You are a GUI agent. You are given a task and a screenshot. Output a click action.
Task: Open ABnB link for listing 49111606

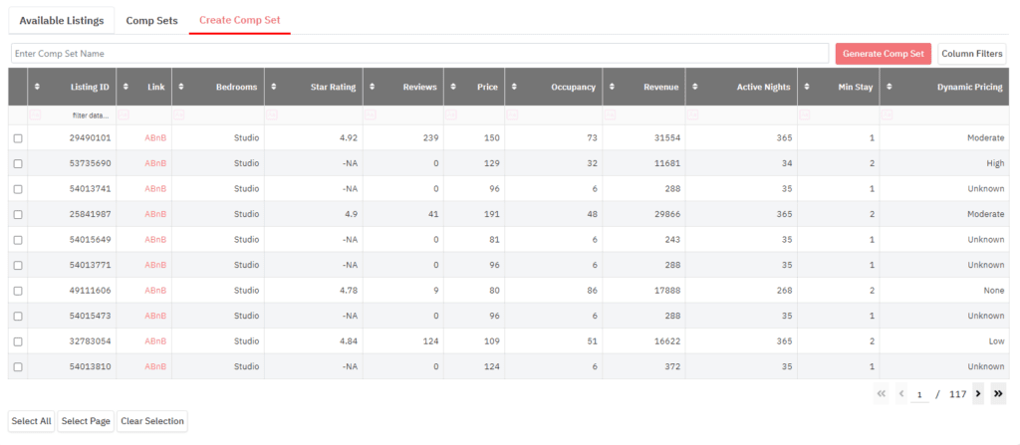155,291
